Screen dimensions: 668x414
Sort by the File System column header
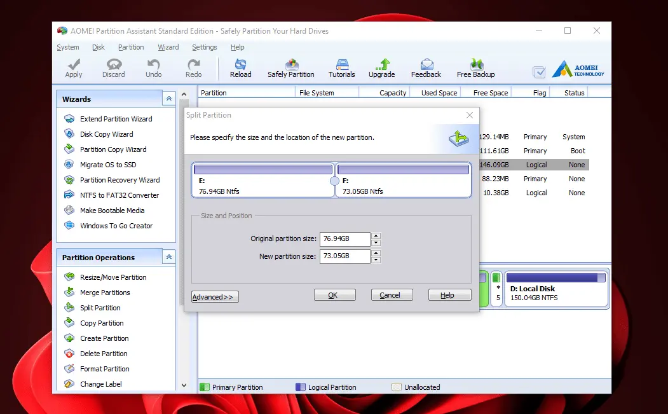click(x=327, y=92)
